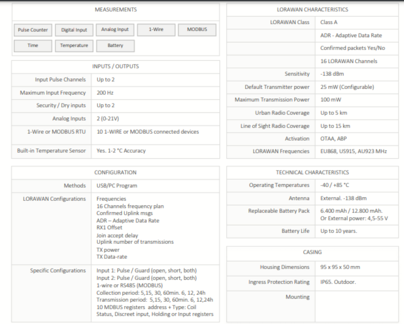Click the TECHNICAL CHARACTERISTICS heading
This screenshot has height=324, width=404.
(x=312, y=173)
